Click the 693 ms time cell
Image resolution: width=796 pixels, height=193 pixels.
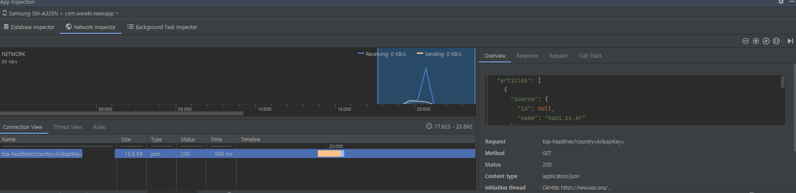[224, 154]
